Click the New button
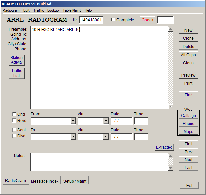 click(189, 30)
